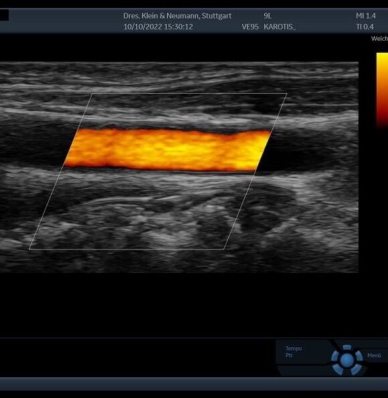Image resolution: width=388 pixels, height=398 pixels.
Task: Click the upper-right trackball ring segment
Action: [359, 355]
